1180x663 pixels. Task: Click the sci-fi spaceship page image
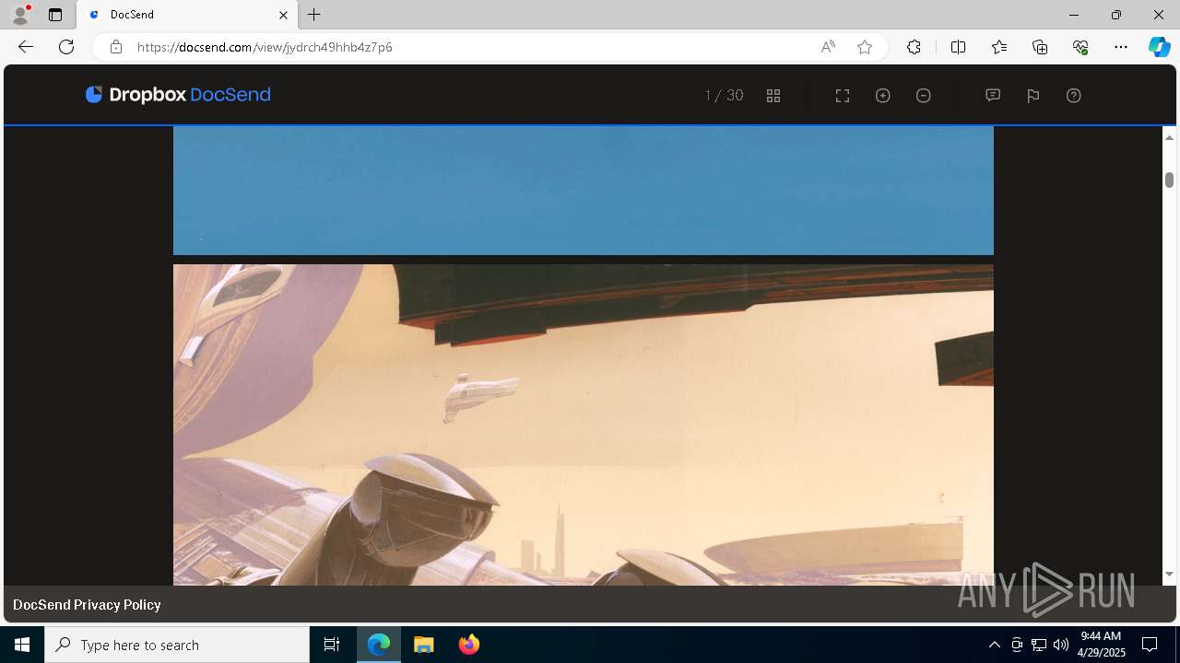click(x=584, y=425)
